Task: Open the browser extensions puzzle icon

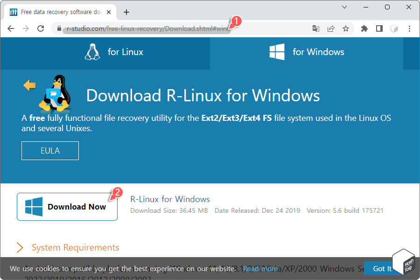Action: click(364, 28)
